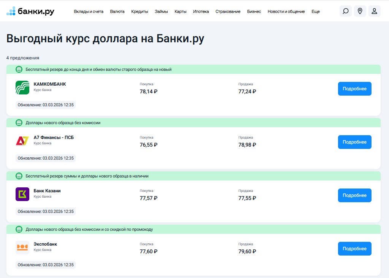This screenshot has height=278, width=389.
Task: Click the green badge icon on Экспобанк promo row
Action: coord(19,229)
